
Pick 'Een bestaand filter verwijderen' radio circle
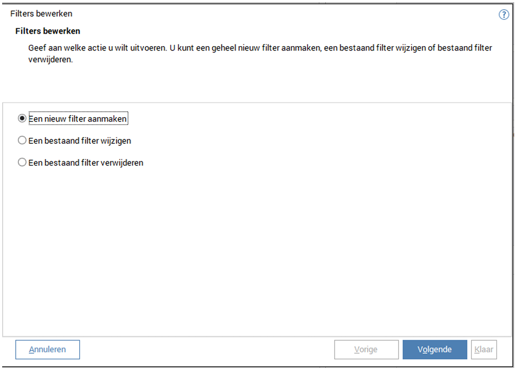tap(22, 162)
